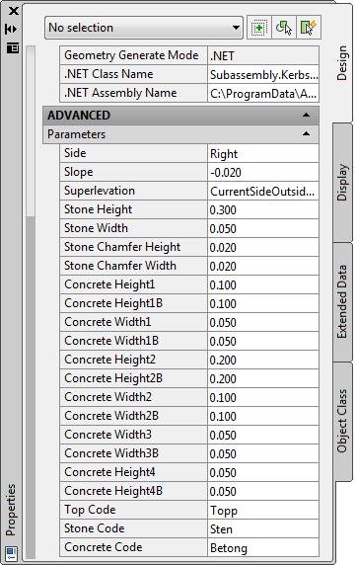357x565 pixels.
Task: Edit the Side value Right
Action: (263, 153)
